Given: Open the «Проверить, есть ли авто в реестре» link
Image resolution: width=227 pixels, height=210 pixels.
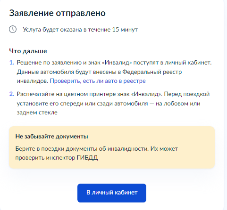Looking at the screenshot, I should click(98, 81).
